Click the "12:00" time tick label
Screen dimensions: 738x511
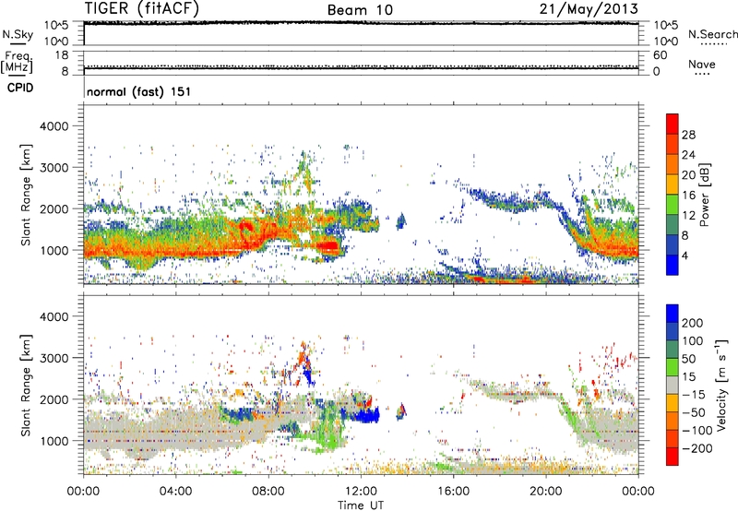click(x=361, y=492)
